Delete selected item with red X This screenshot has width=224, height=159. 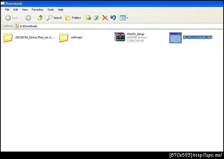click(105, 18)
